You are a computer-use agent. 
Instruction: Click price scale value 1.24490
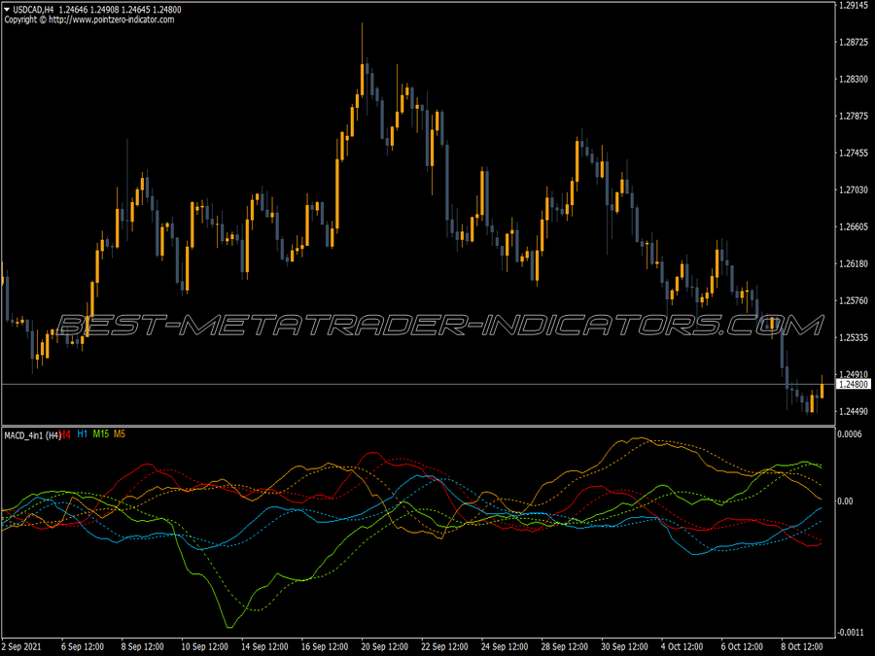tap(854, 411)
